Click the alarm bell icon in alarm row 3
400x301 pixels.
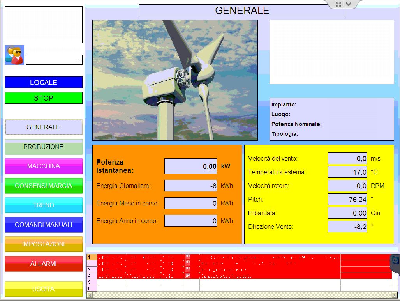click(189, 269)
